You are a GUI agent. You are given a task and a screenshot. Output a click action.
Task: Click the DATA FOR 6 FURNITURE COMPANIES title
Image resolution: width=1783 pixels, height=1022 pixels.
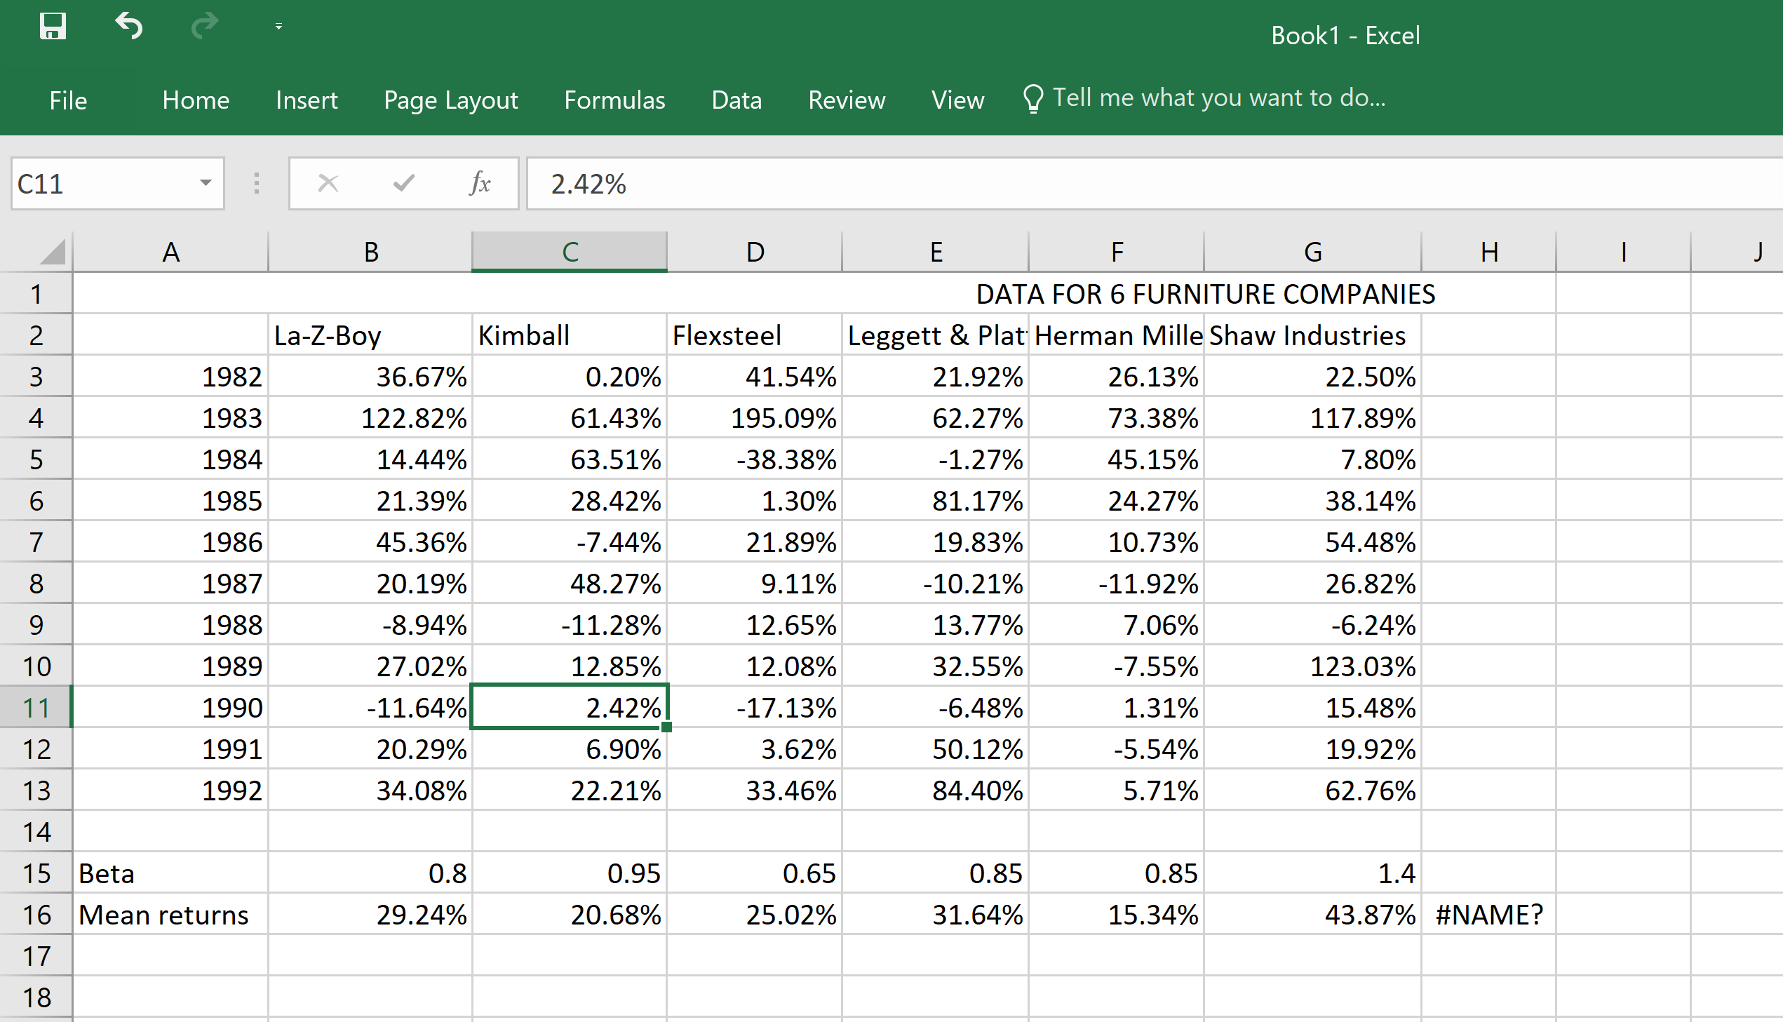pos(1205,293)
